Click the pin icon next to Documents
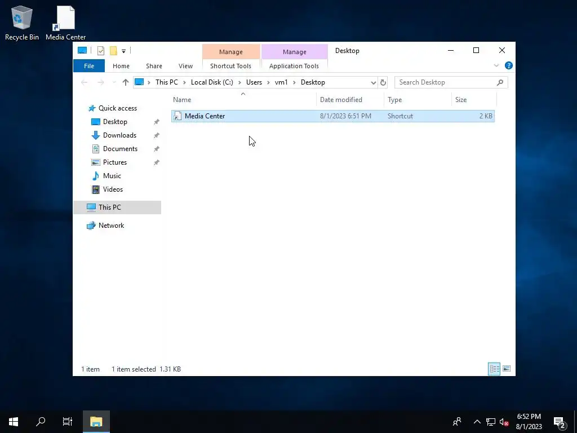 [157, 149]
